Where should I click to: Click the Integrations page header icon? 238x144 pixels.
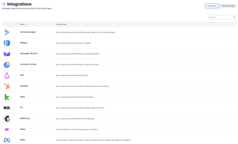[x=4, y=4]
